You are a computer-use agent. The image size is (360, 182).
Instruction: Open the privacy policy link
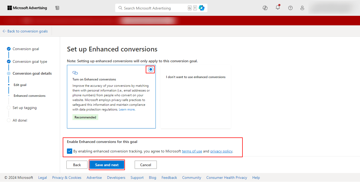coord(221,151)
